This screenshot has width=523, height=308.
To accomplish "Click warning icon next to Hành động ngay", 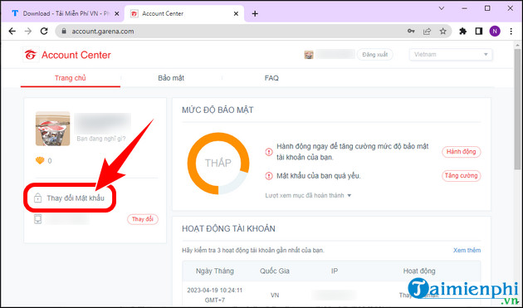I will point(269,152).
